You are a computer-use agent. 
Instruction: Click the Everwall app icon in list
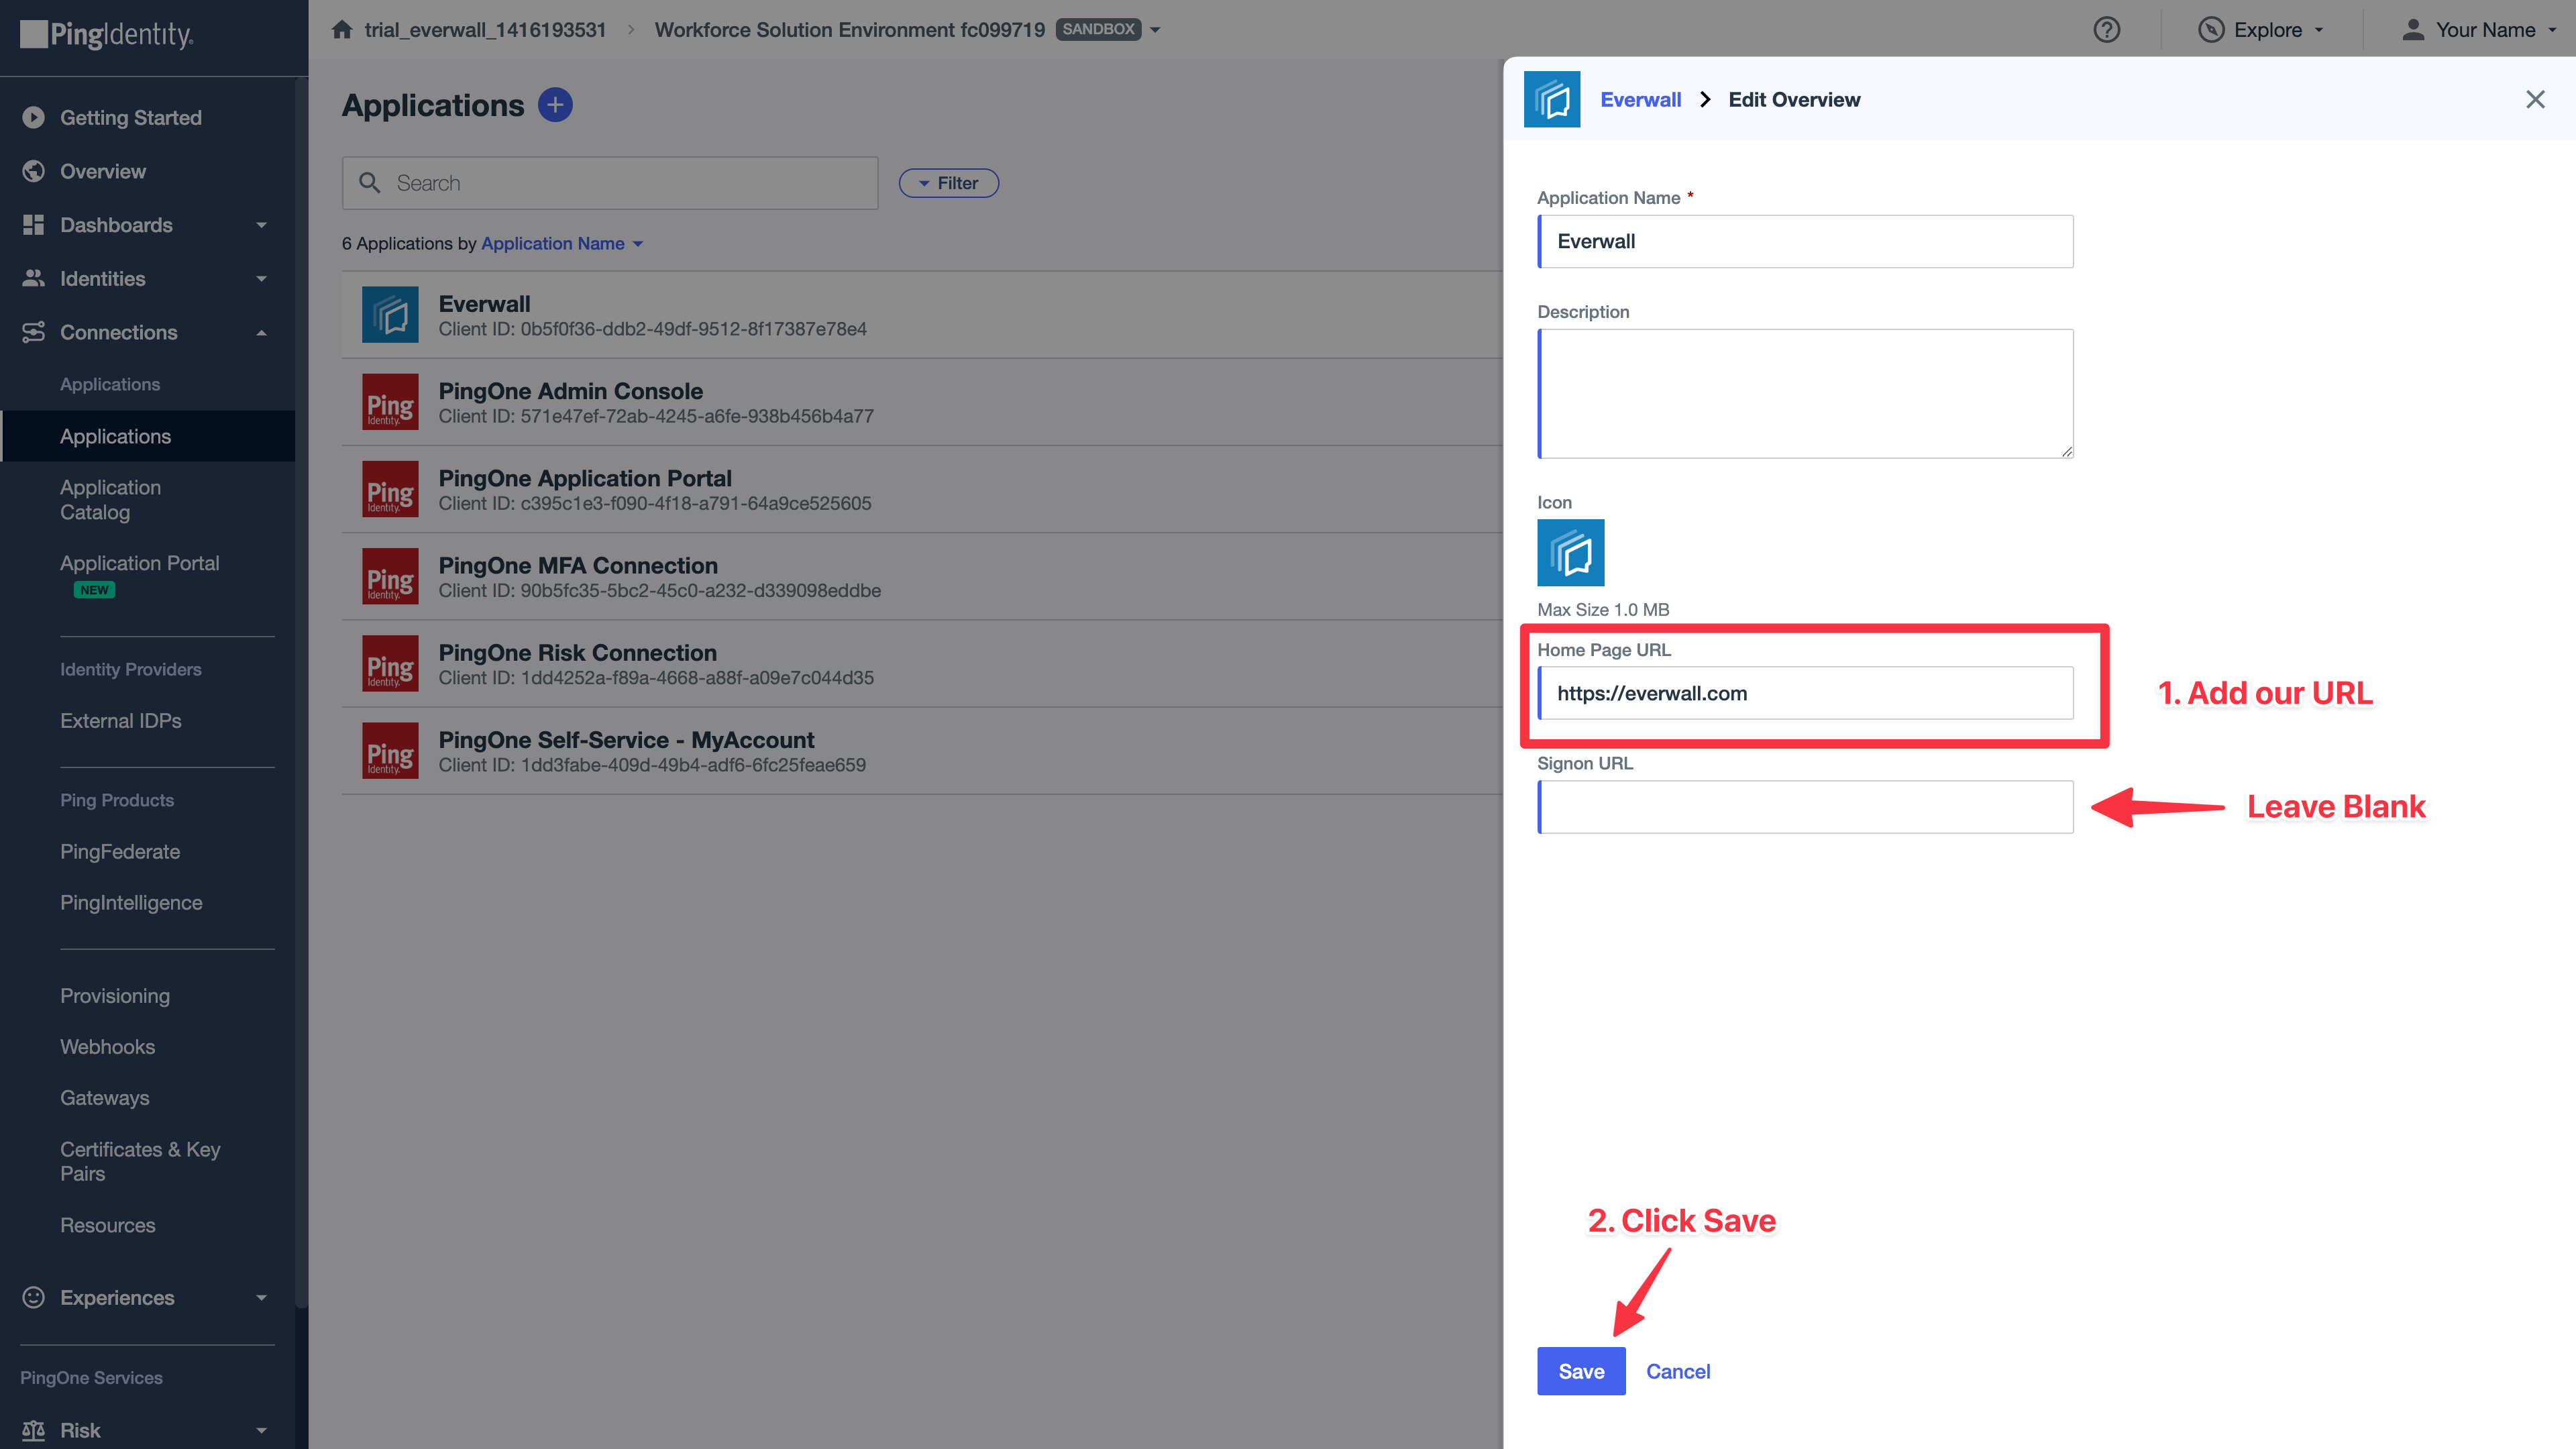coord(390,315)
